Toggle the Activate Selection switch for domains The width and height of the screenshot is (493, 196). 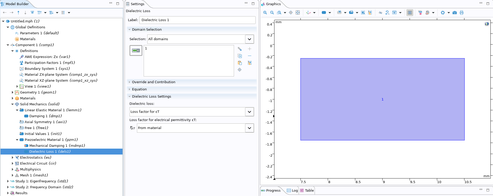click(x=136, y=50)
